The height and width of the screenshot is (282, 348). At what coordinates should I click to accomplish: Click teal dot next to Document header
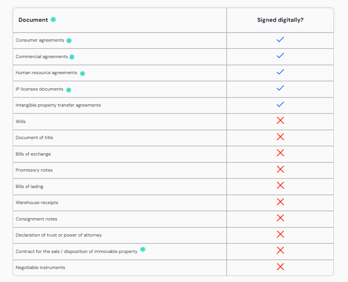coord(53,19)
